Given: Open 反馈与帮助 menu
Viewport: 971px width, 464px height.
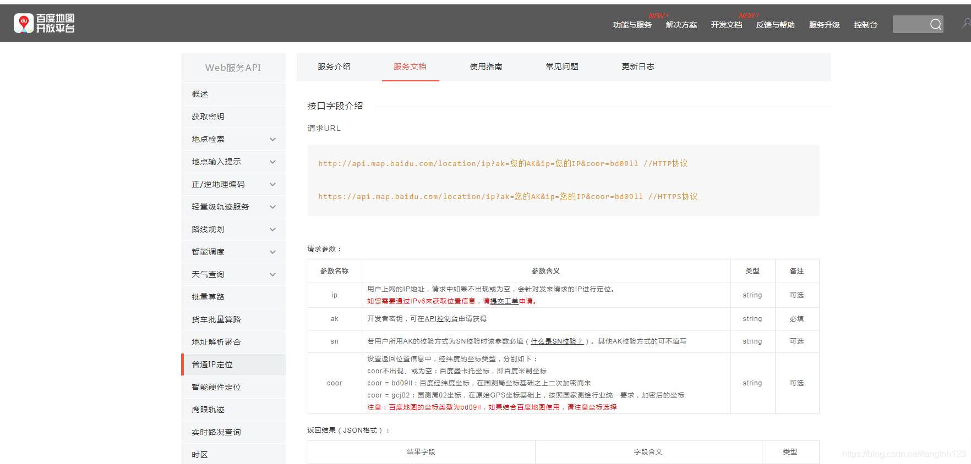Looking at the screenshot, I should (775, 25).
